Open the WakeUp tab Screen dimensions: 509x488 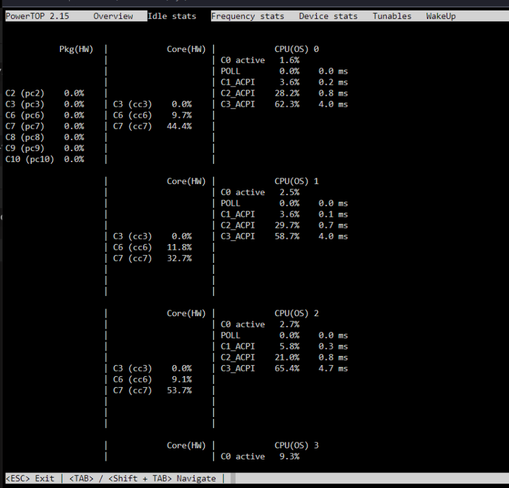pyautogui.click(x=441, y=16)
